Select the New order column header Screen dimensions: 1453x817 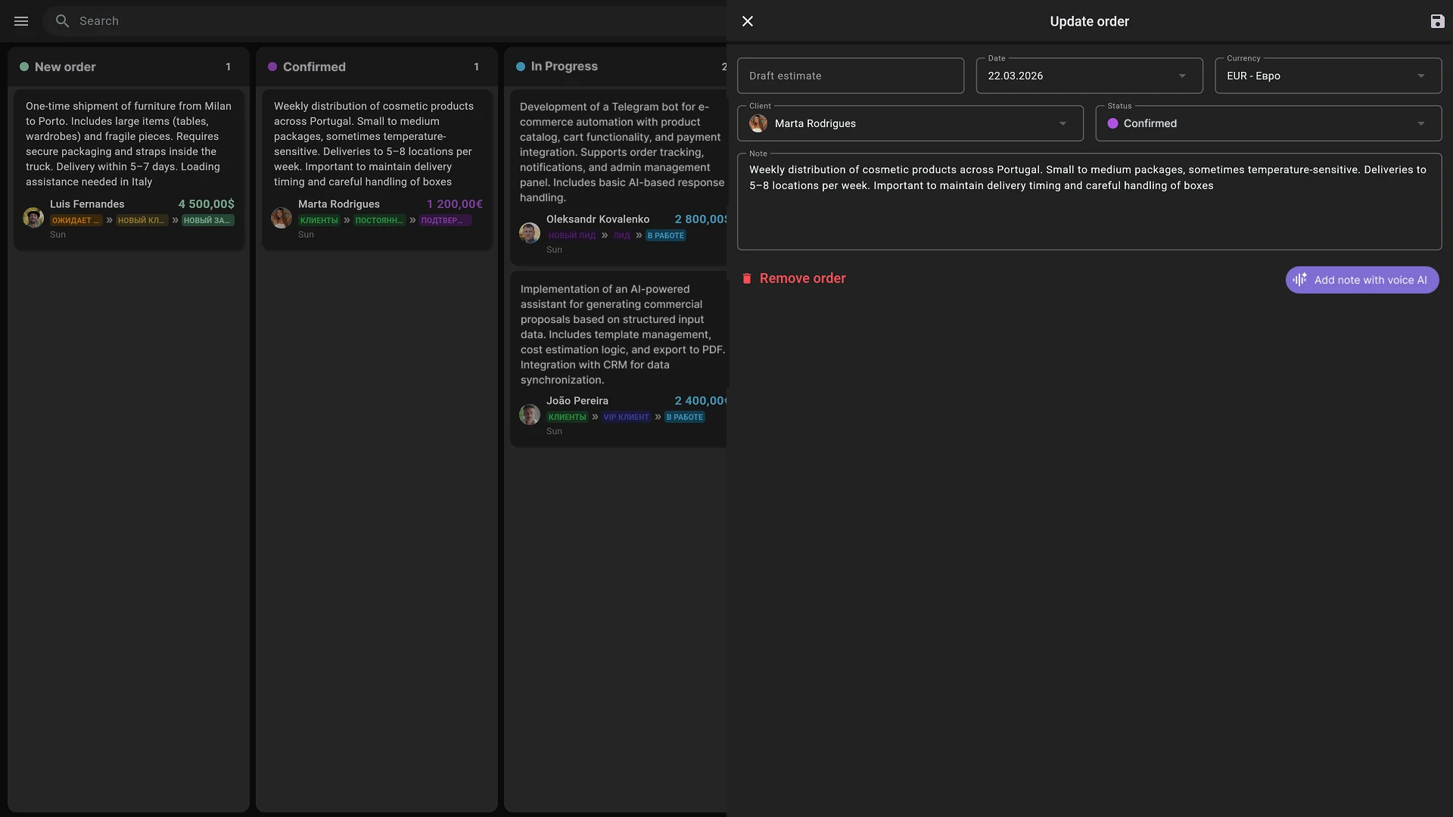tap(65, 67)
